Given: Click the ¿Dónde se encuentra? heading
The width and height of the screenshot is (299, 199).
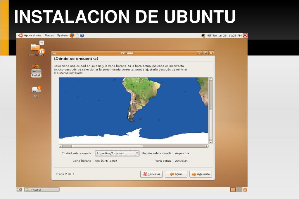Looking at the screenshot, I should click(x=76, y=59).
